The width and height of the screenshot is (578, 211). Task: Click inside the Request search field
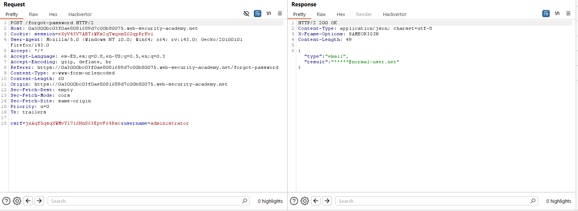coord(145,201)
